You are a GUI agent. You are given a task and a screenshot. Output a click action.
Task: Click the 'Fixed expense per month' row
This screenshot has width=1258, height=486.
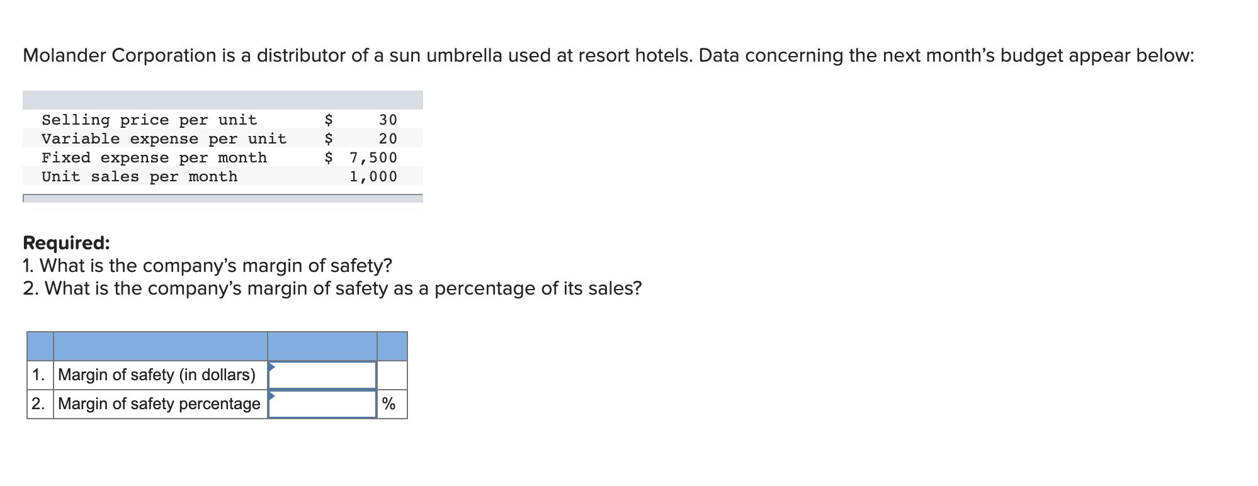[x=154, y=157]
